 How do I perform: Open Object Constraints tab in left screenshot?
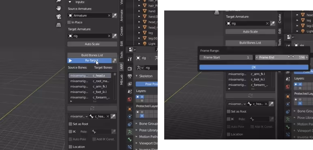(130, 124)
